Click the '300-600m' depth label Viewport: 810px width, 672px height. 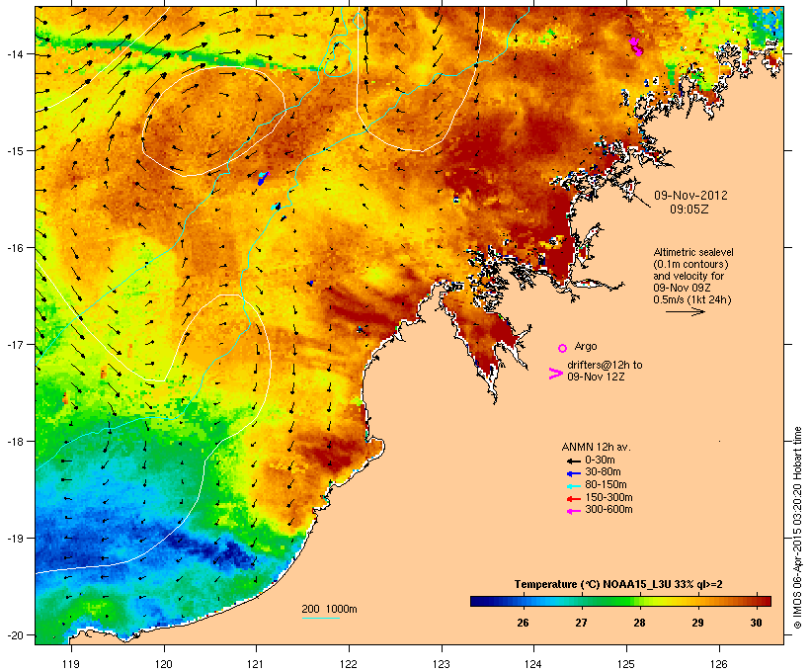click(608, 510)
